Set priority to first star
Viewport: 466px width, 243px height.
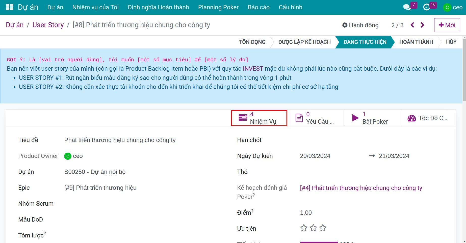click(x=304, y=228)
